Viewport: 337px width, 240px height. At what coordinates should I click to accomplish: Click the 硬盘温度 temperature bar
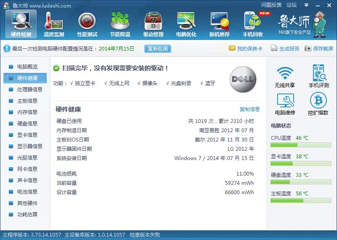click(x=301, y=182)
